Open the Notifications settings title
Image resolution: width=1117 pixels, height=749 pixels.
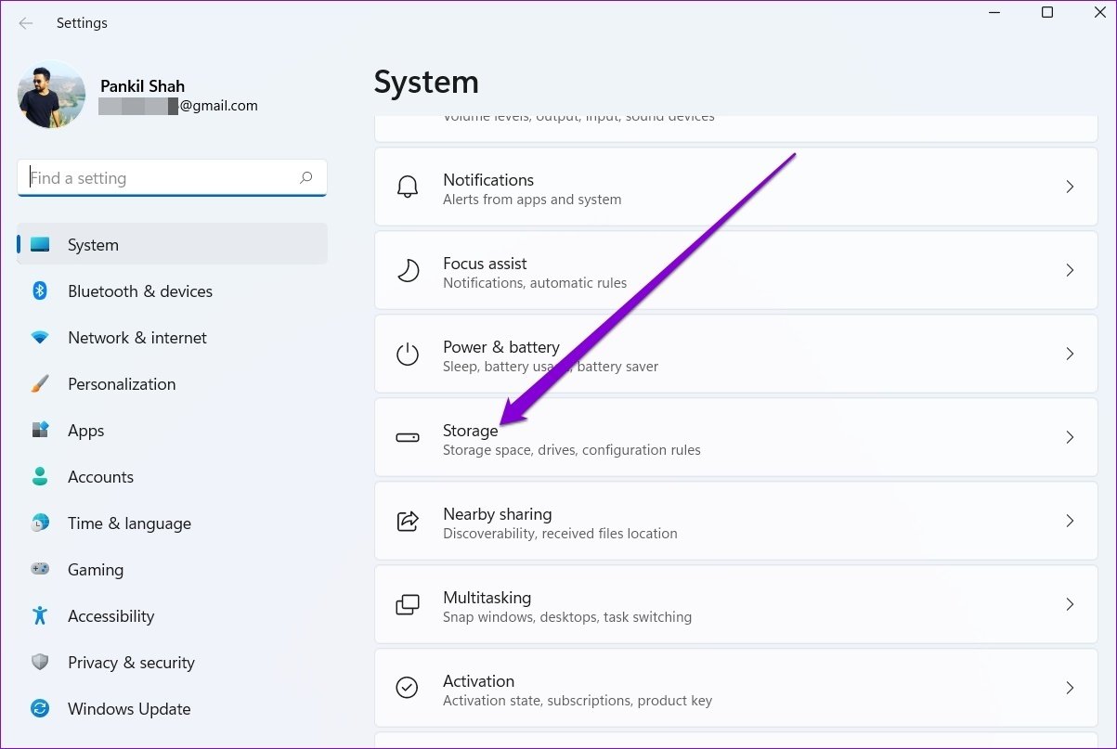click(x=488, y=180)
